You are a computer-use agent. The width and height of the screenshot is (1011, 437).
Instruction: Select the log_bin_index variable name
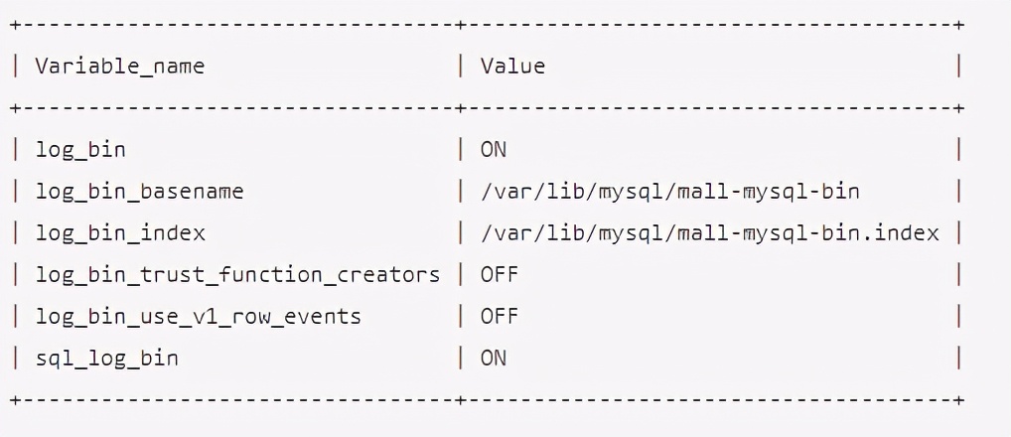click(x=120, y=233)
